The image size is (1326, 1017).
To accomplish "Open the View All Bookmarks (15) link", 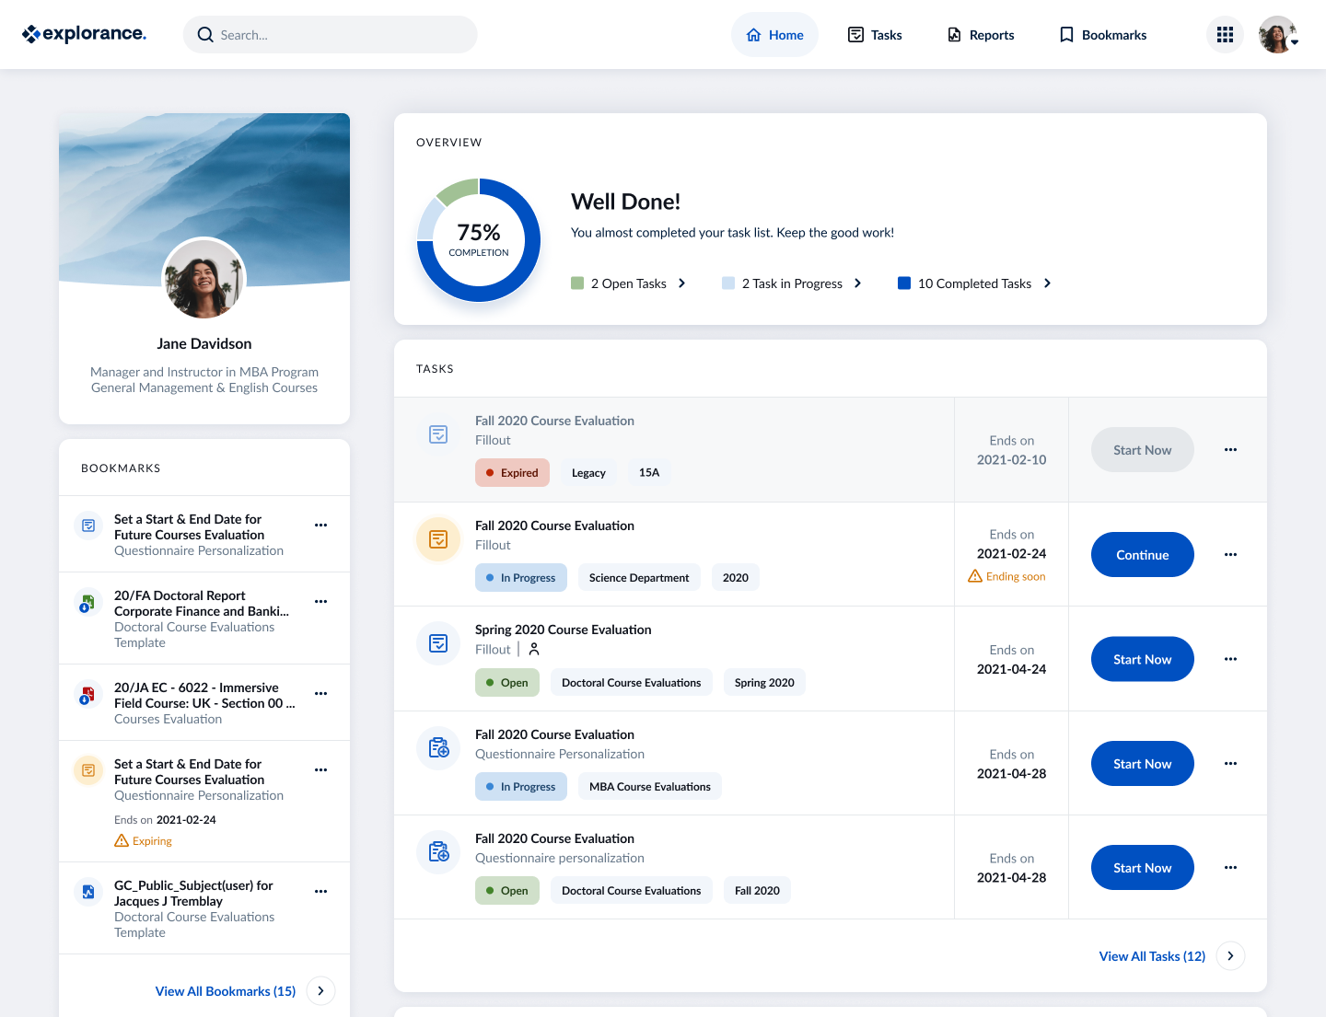I will click(x=226, y=991).
